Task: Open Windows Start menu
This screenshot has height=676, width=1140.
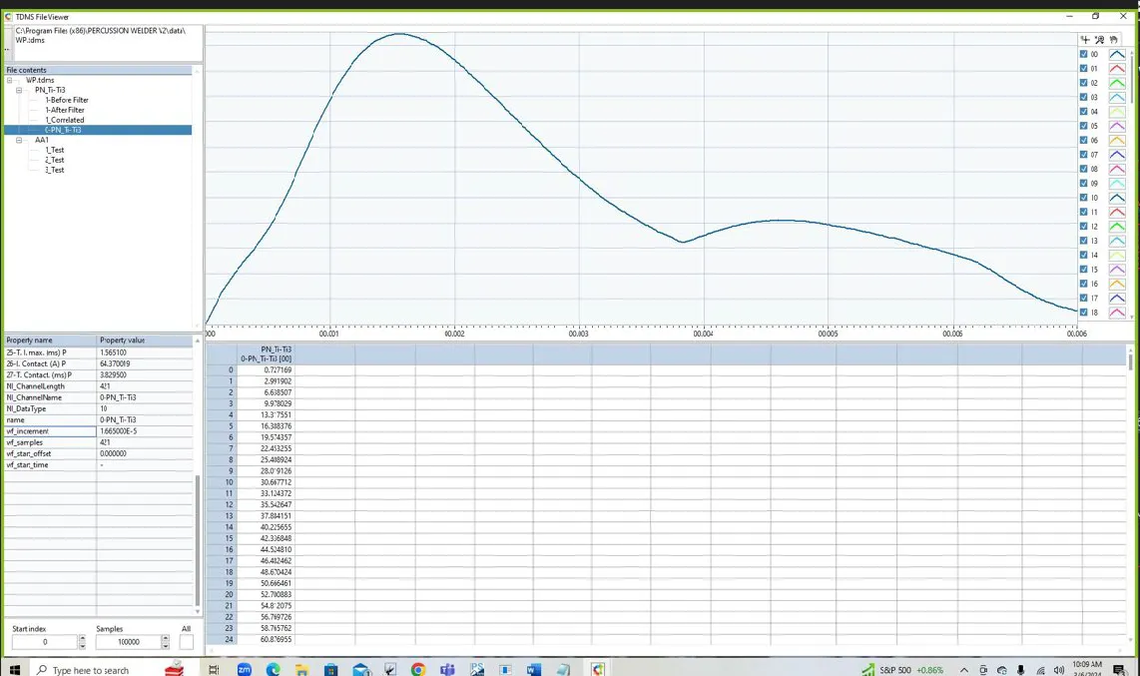Action: [x=15, y=669]
